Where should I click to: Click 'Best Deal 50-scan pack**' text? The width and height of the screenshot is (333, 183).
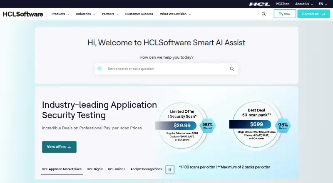click(256, 113)
